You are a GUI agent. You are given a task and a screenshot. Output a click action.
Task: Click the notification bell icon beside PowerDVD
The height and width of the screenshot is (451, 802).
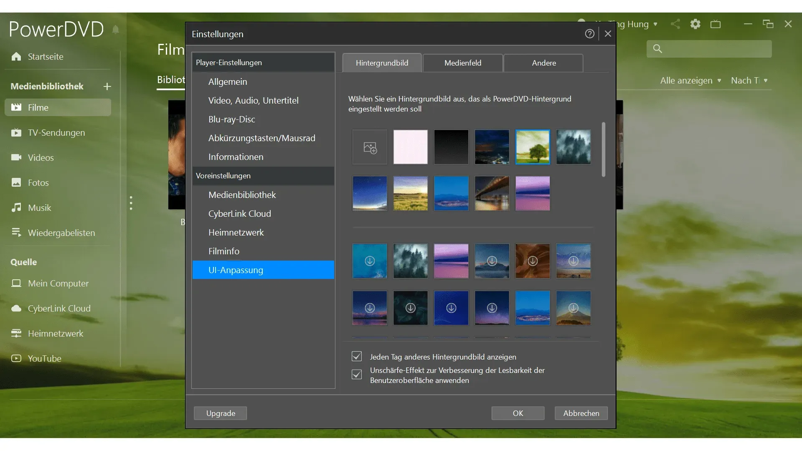click(x=116, y=29)
